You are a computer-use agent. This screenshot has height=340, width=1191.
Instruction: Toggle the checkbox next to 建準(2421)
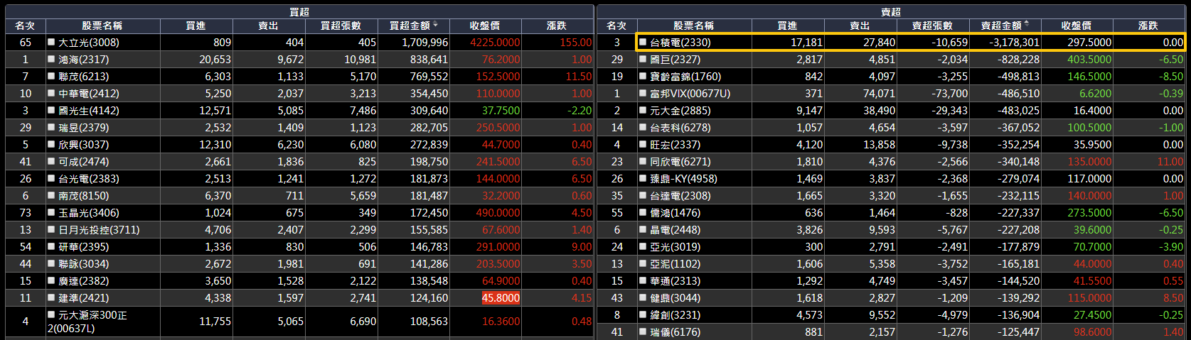point(51,297)
